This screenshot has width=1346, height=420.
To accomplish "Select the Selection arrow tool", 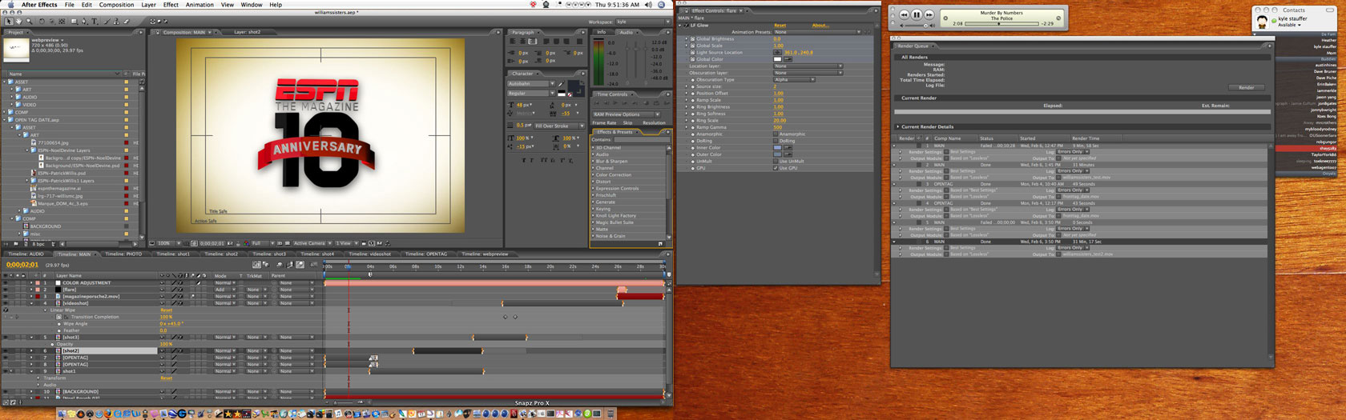I will coord(9,22).
